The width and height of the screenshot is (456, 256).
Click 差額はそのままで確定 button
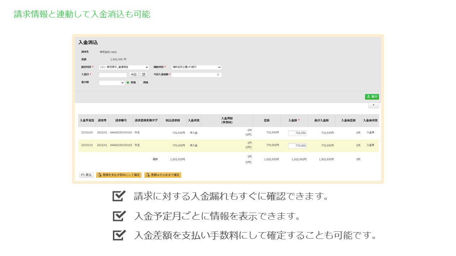[x=163, y=175]
